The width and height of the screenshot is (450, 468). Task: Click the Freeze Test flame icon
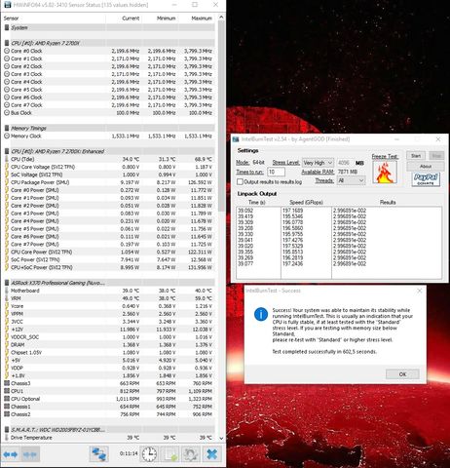click(x=385, y=172)
